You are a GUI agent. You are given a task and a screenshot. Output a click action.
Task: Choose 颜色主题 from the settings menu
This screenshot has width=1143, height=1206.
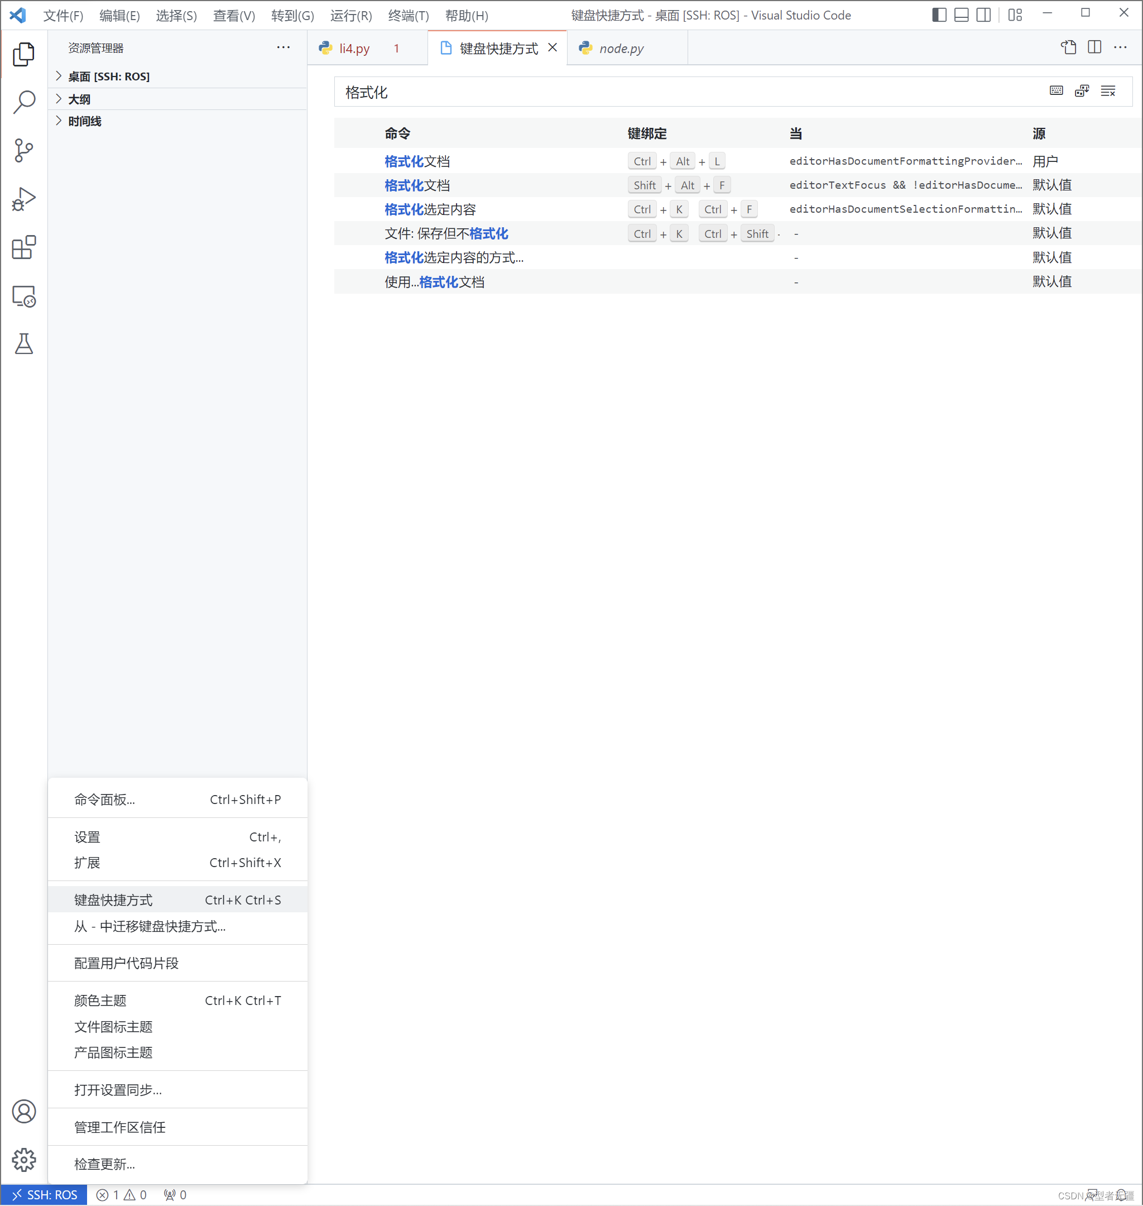click(99, 1000)
